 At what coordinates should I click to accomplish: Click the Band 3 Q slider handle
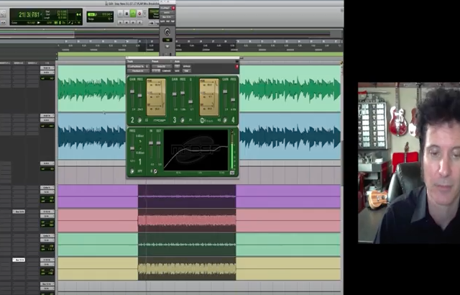(190, 101)
